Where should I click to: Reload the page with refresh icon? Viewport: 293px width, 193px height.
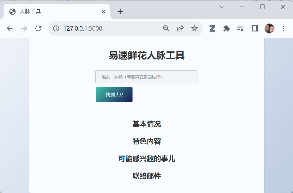tap(38, 28)
